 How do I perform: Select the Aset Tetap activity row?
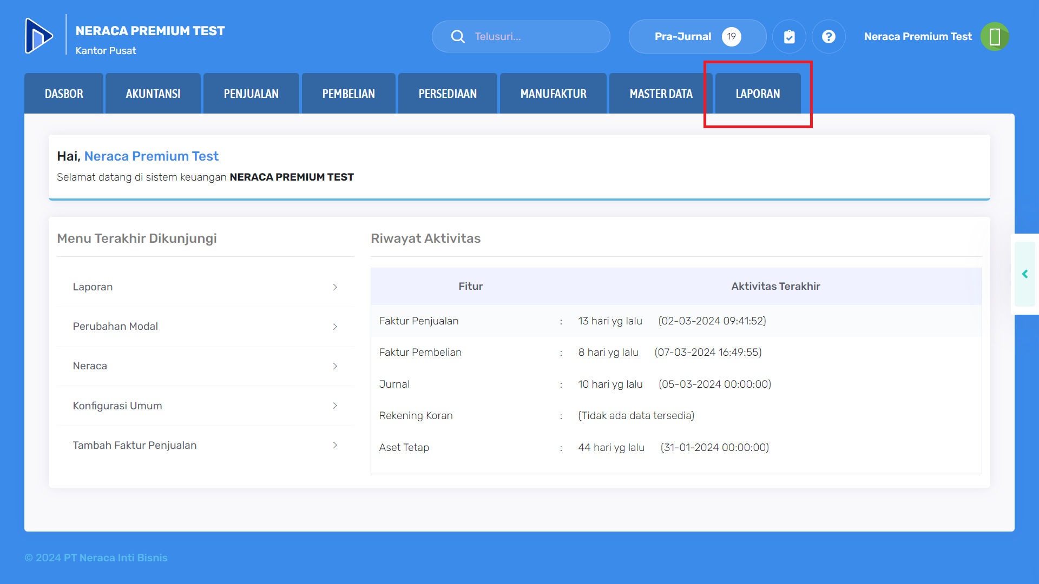[x=676, y=447]
